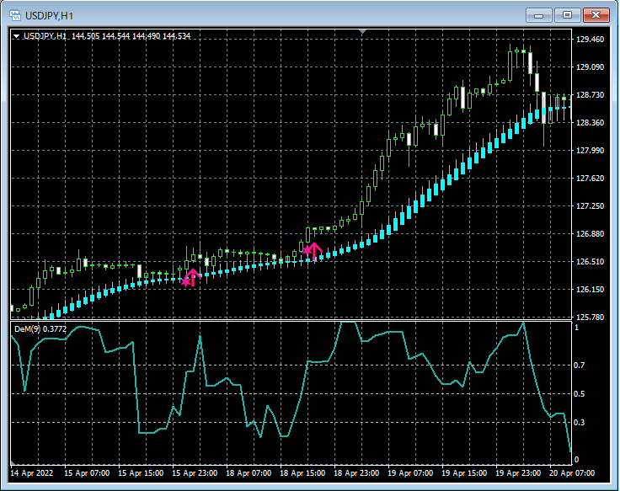620x491 pixels.
Task: Click the USDJPY,H1 window title text
Action: [x=49, y=16]
